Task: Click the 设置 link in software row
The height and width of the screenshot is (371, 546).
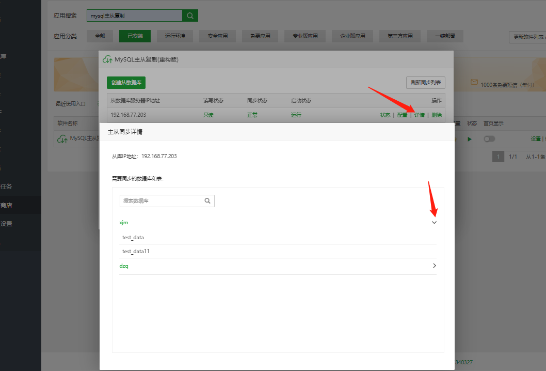Action: click(536, 139)
